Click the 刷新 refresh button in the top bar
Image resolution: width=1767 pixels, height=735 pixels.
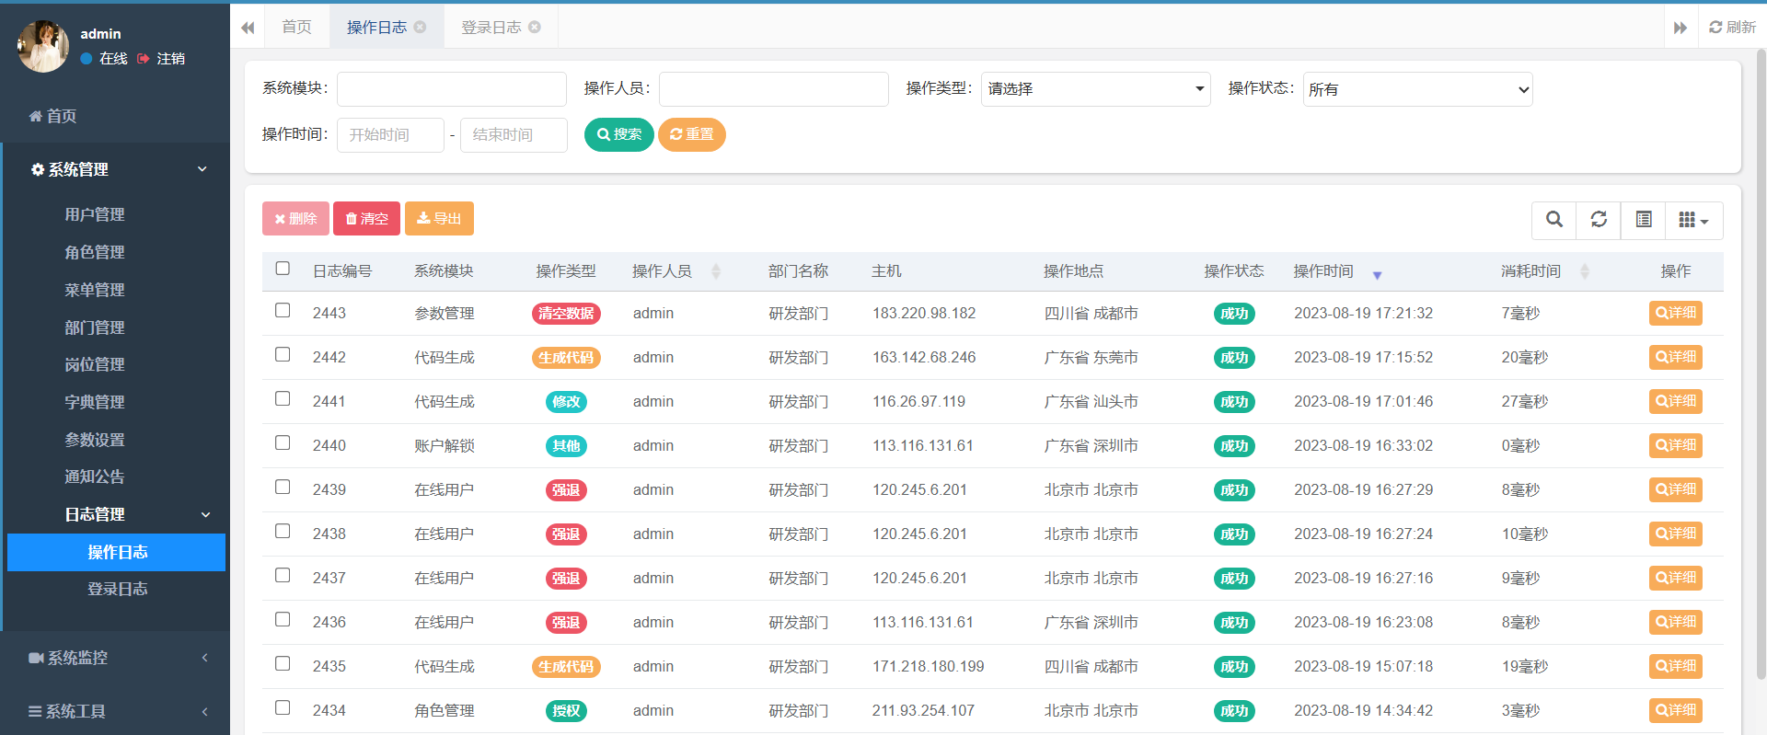1732,27
